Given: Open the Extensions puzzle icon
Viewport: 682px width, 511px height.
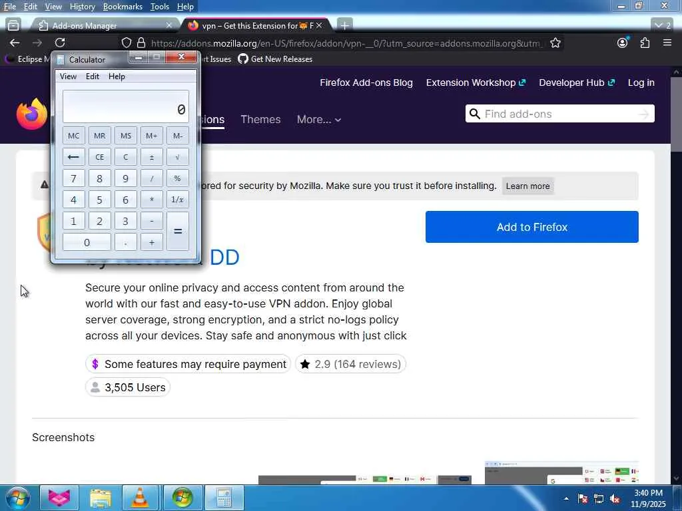Looking at the screenshot, I should pyautogui.click(x=645, y=43).
